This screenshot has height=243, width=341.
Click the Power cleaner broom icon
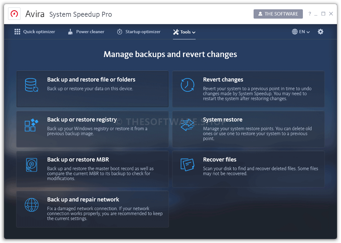pos(70,32)
